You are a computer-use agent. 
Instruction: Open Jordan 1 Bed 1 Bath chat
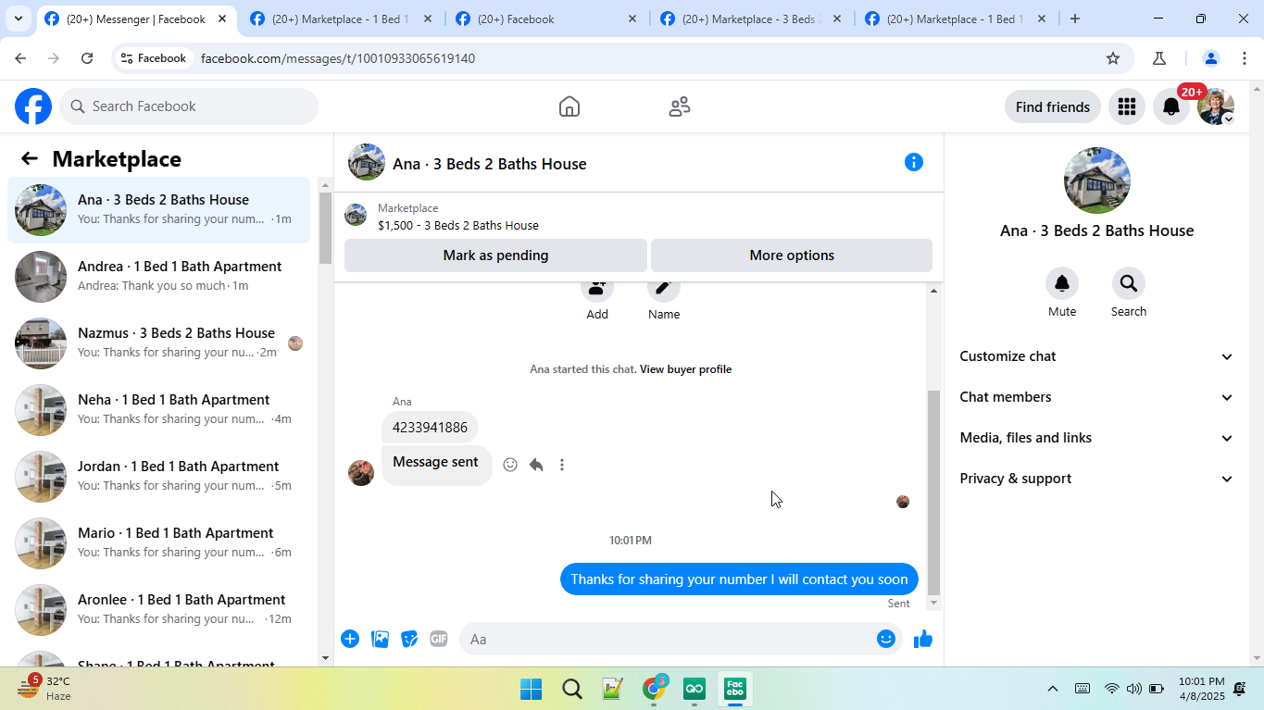pos(158,477)
